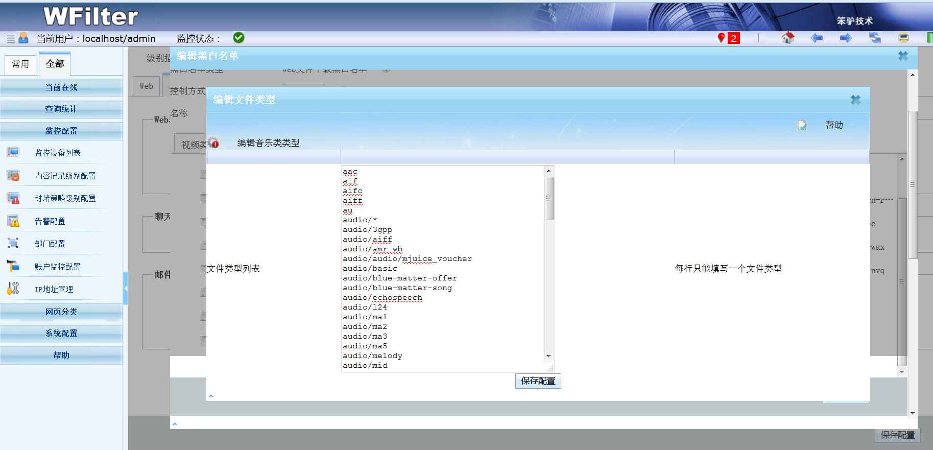
Task: Refresh page using the sync arrows icon
Action: [x=875, y=38]
